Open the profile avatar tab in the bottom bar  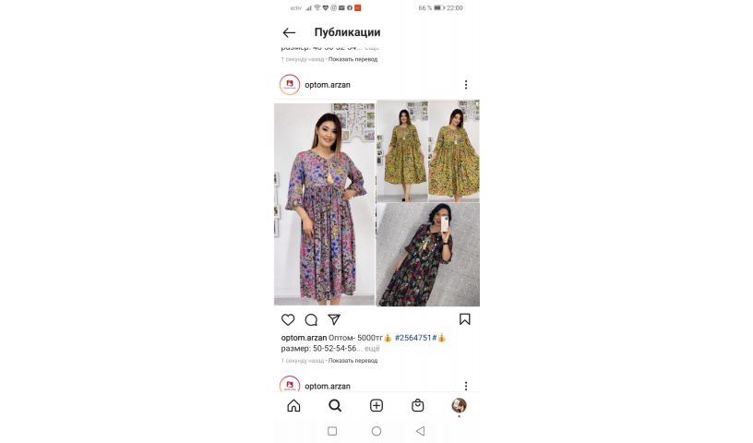(460, 405)
